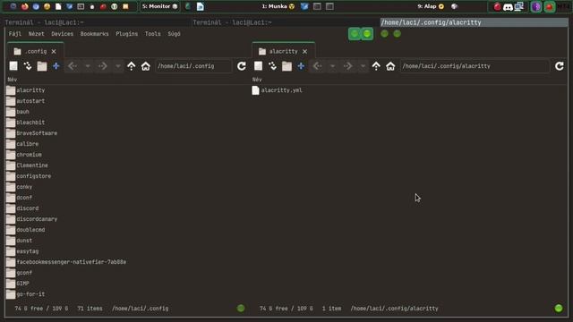Click green status indicator in right panel status bar
Screen dimensions: 573x322
pyautogui.click(x=559, y=308)
